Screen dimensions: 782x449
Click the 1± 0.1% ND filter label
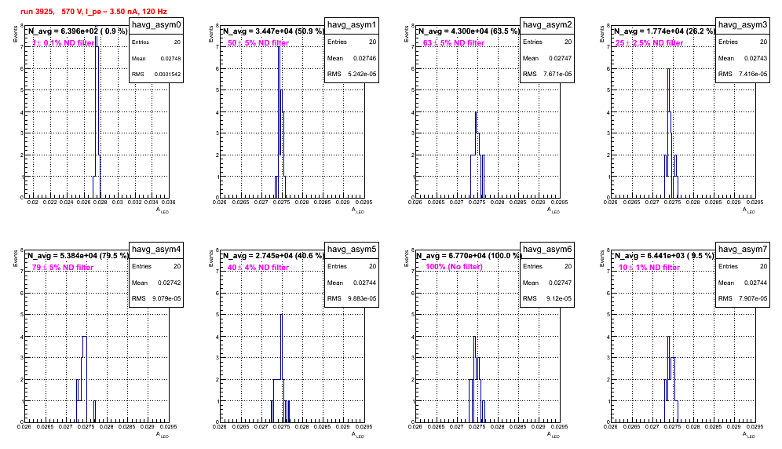[63, 43]
